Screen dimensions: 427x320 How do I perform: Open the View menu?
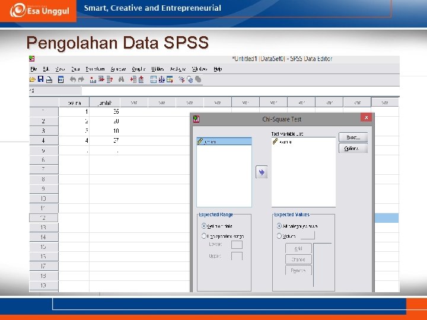coord(60,69)
